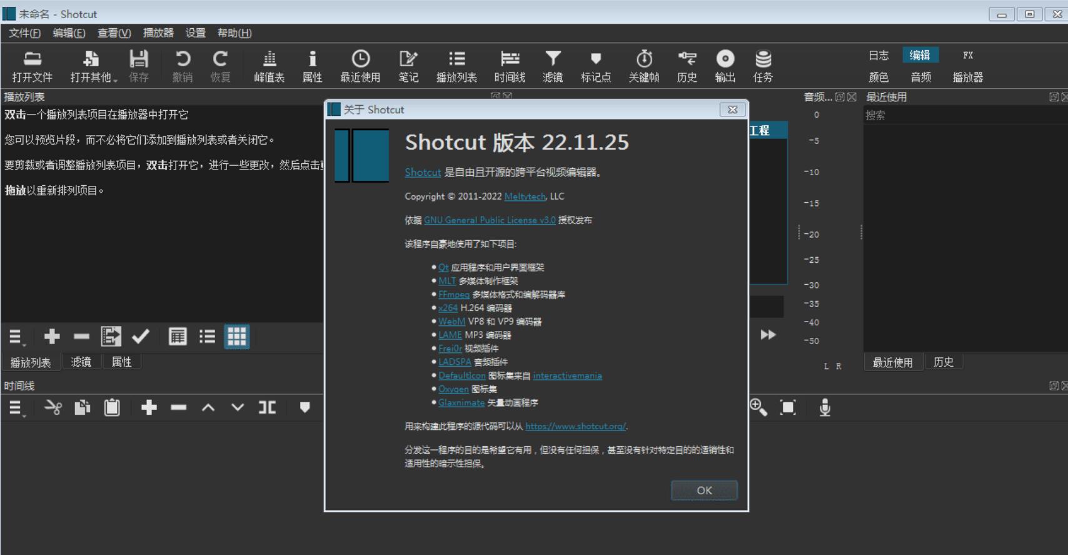
Task: Click the timeline lift (up arrow) icon
Action: (x=208, y=408)
